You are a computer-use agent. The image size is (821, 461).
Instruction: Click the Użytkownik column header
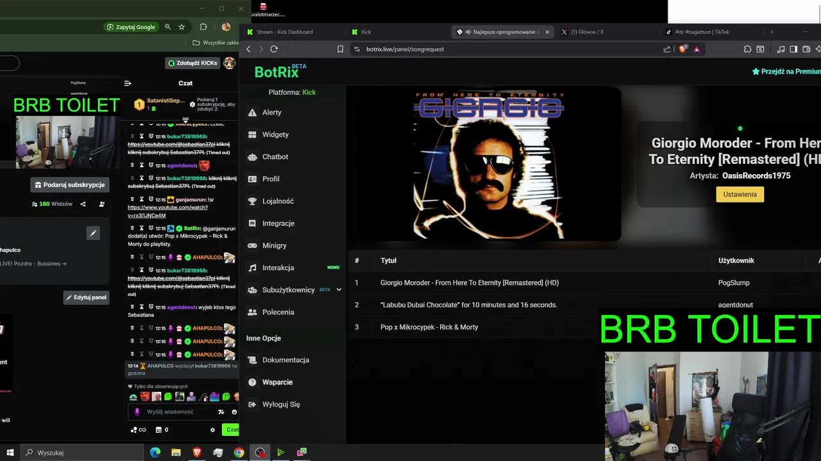736,261
